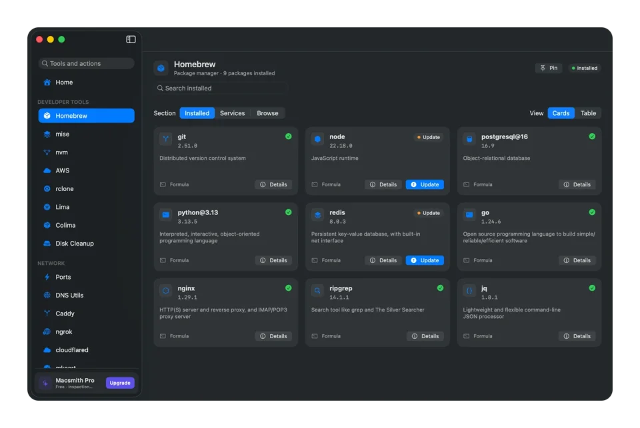
Task: Click the Homebrew header cube icon
Action: (x=161, y=68)
